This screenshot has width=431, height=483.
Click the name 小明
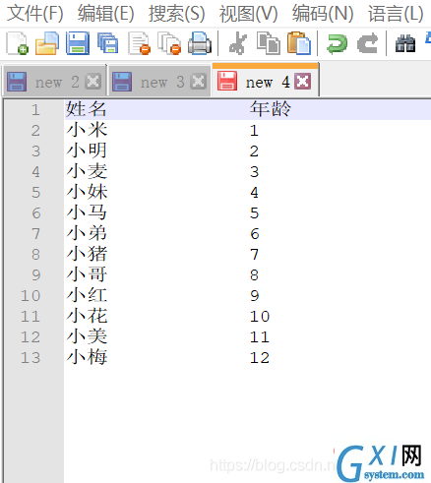(87, 151)
